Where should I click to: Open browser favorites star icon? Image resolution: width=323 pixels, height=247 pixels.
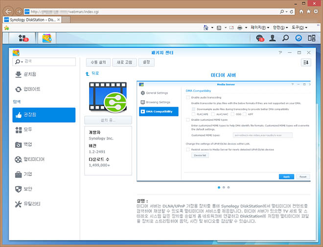click(x=308, y=12)
